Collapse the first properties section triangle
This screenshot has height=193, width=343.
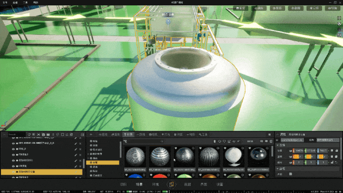pyautogui.click(x=278, y=145)
